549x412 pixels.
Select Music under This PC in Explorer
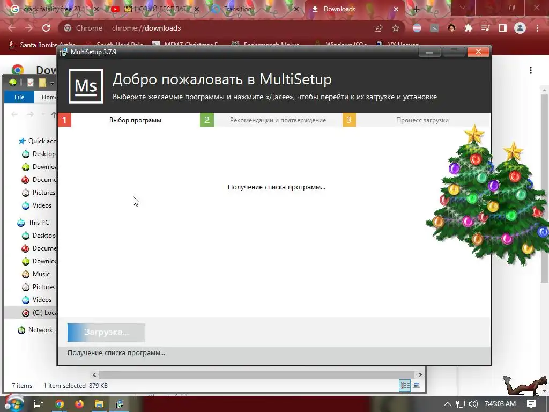coord(41,274)
